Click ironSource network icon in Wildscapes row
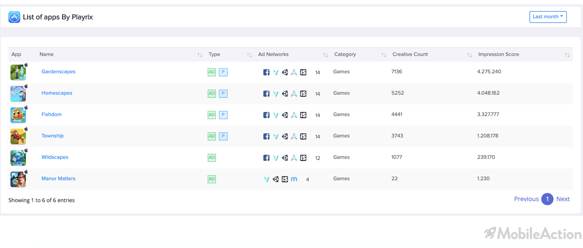The image size is (583, 248). (x=303, y=158)
